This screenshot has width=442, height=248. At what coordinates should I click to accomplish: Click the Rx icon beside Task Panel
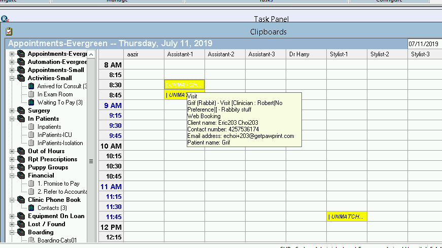point(5,19)
